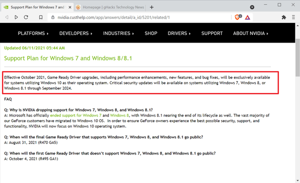Switch to the gHacks Technology News tab
The image size is (300, 183).
point(110,7)
